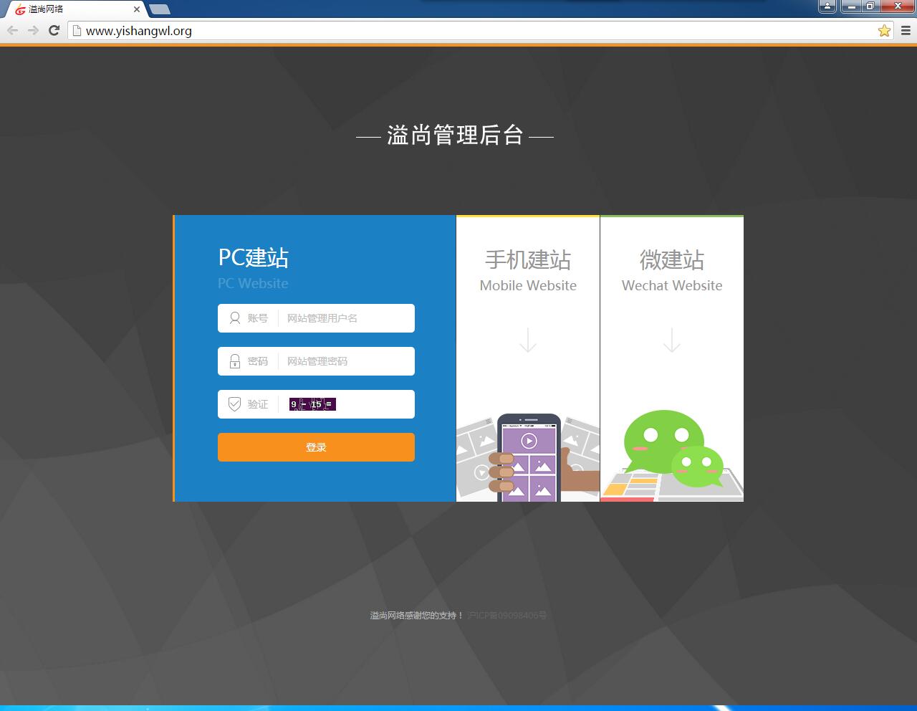Click the lock icon beside 密码
This screenshot has width=917, height=711.
click(x=234, y=361)
